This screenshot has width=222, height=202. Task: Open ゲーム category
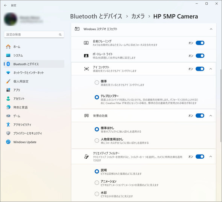(x=34, y=116)
